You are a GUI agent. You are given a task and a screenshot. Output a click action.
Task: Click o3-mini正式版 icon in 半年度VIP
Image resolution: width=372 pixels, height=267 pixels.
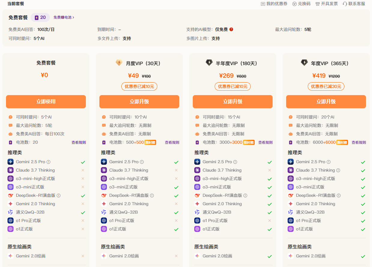point(197,187)
